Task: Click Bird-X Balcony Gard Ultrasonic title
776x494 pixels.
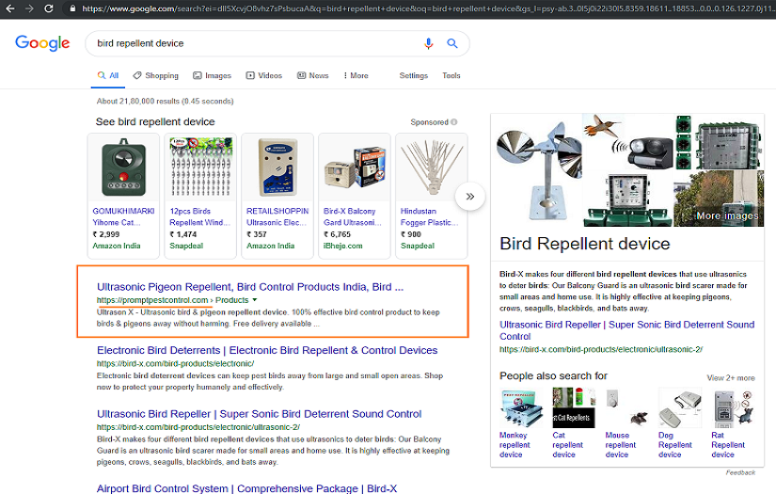Action: pyautogui.click(x=353, y=216)
